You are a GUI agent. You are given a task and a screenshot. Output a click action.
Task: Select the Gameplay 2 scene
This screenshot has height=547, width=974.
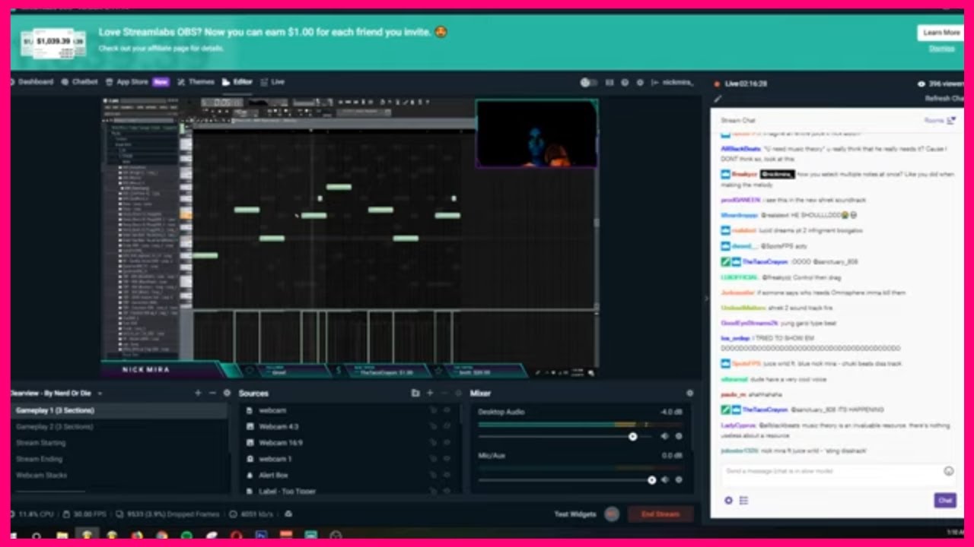click(119, 426)
